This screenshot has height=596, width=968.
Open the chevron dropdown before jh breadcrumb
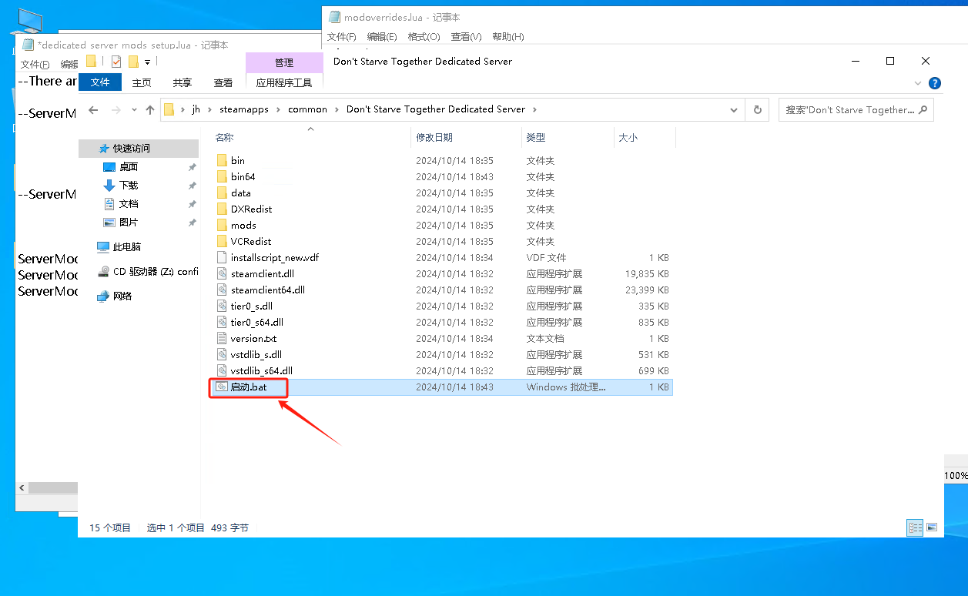183,109
